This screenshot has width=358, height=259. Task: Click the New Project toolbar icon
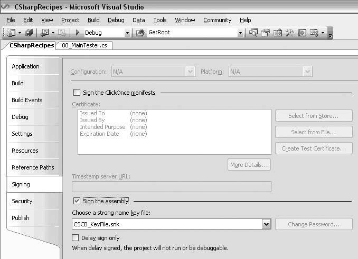11,33
